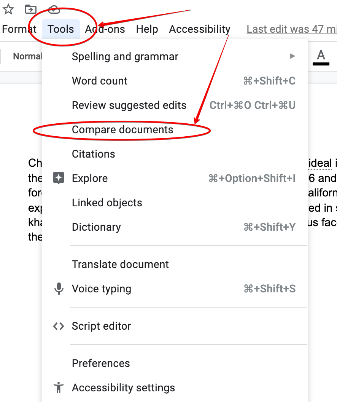The width and height of the screenshot is (337, 402).
Task: Open the Add-ons menu
Action: tap(105, 29)
